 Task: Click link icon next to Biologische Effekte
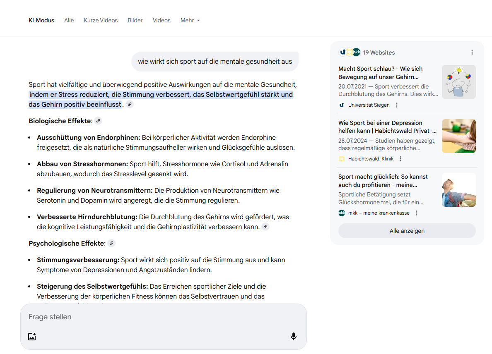[98, 121]
